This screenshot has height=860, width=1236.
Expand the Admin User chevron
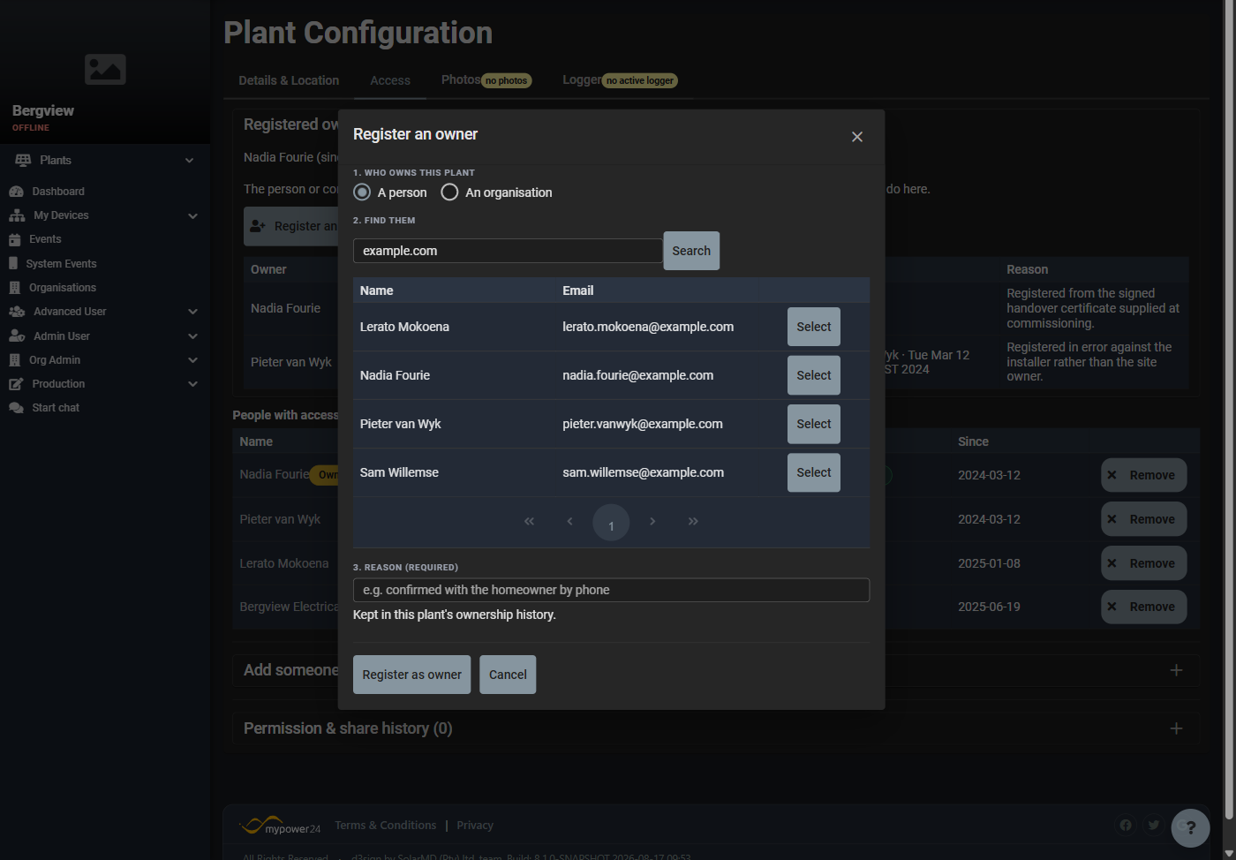point(192,336)
